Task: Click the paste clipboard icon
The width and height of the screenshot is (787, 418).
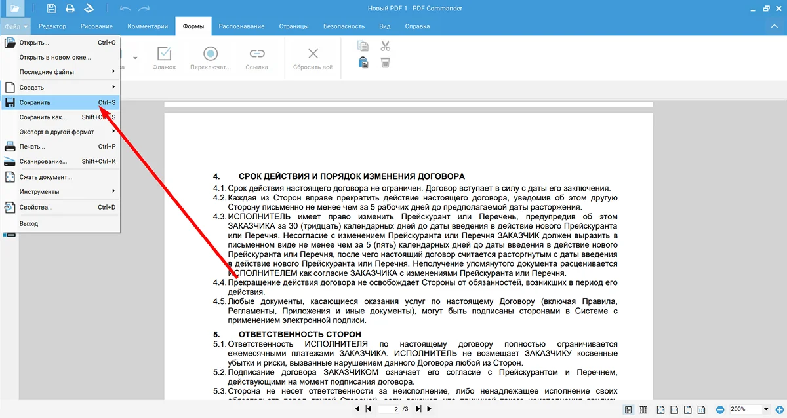Action: click(x=363, y=63)
